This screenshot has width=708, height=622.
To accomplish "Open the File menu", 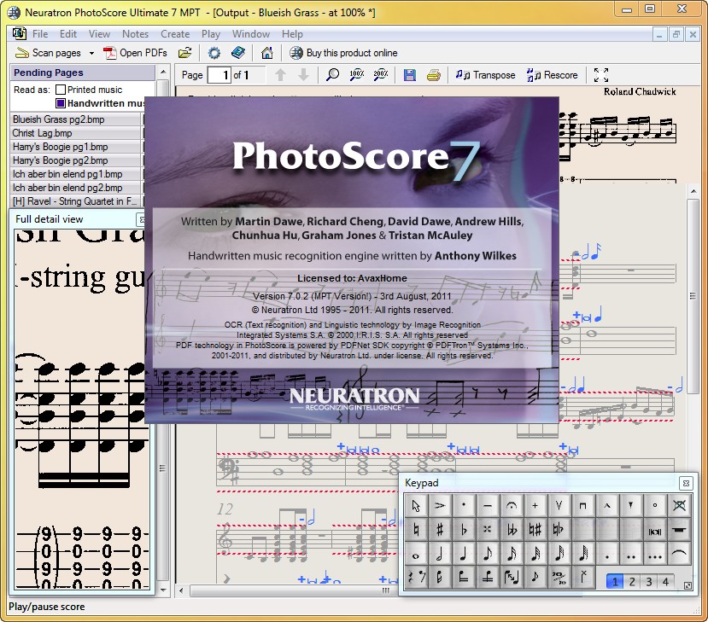I will click(40, 34).
